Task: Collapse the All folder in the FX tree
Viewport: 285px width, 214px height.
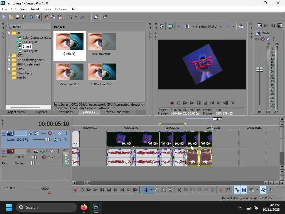Action: click(x=9, y=33)
